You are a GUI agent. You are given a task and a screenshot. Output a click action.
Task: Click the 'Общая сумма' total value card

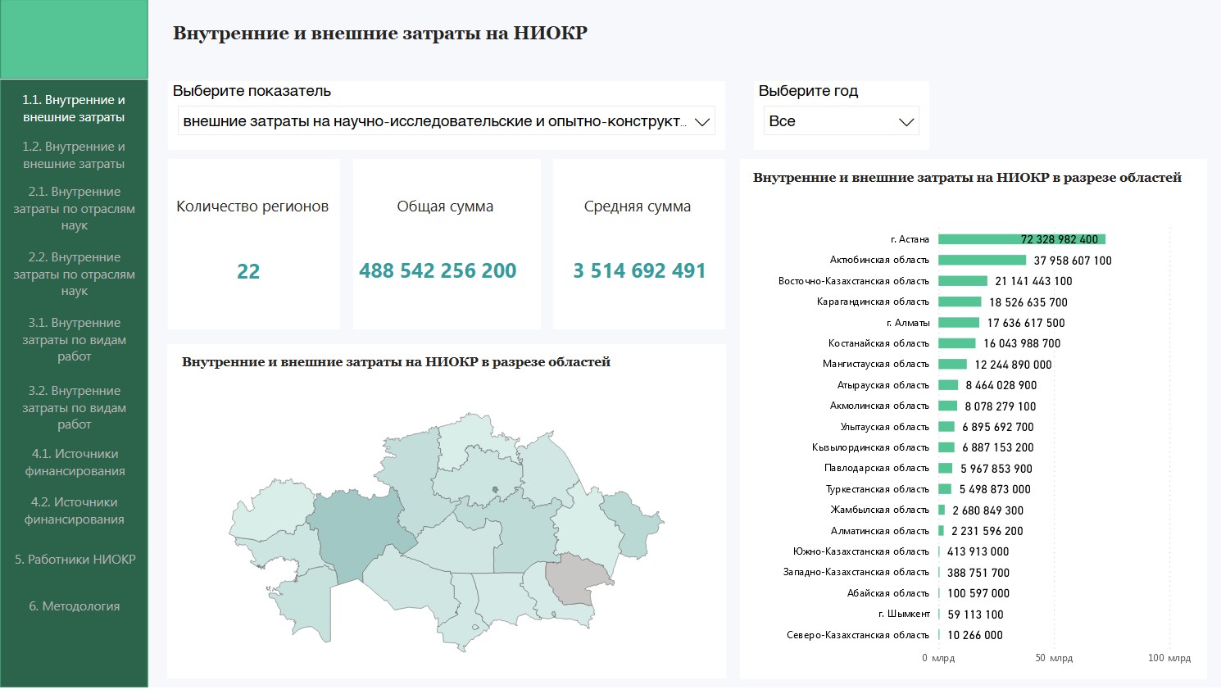point(438,271)
